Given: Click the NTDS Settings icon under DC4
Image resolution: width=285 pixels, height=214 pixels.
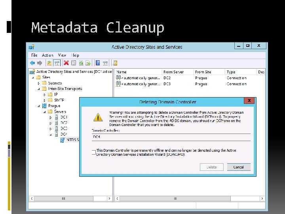Looking at the screenshot, I should click(x=63, y=140).
